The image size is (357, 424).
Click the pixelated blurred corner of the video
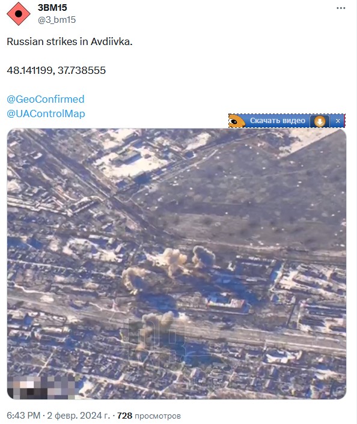[x=41, y=387]
